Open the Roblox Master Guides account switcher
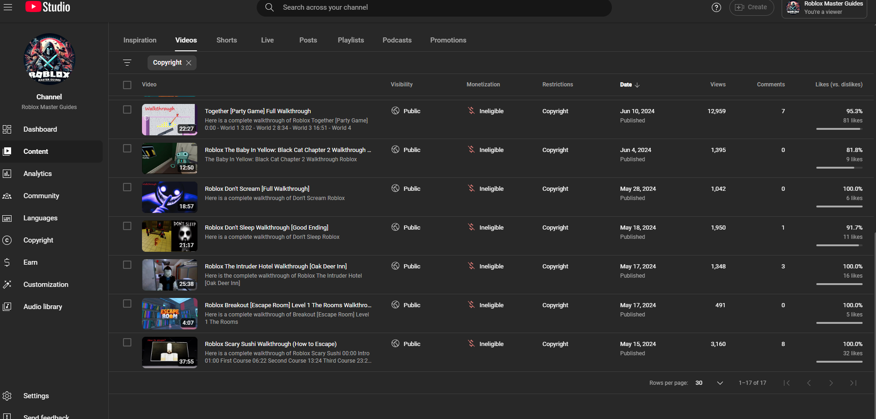 pos(824,8)
